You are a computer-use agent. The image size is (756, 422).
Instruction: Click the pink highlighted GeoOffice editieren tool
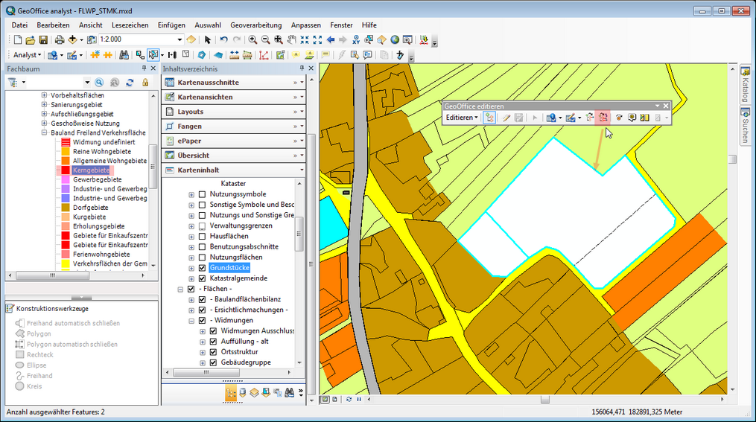tap(603, 117)
